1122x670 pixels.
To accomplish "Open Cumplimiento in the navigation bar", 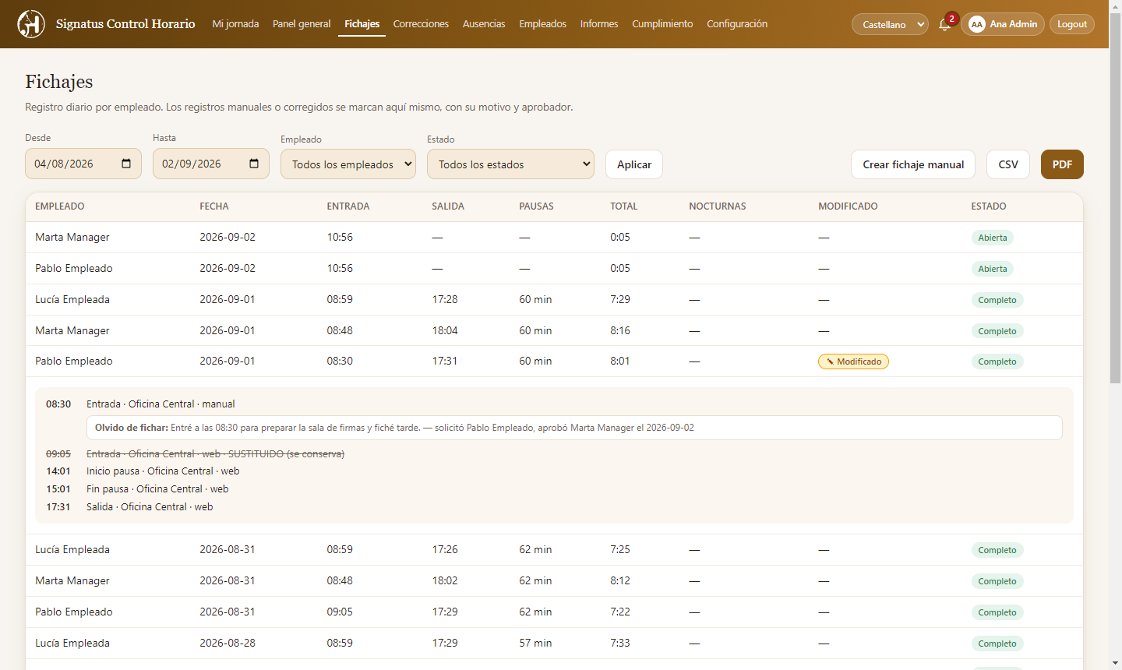I will tap(662, 24).
